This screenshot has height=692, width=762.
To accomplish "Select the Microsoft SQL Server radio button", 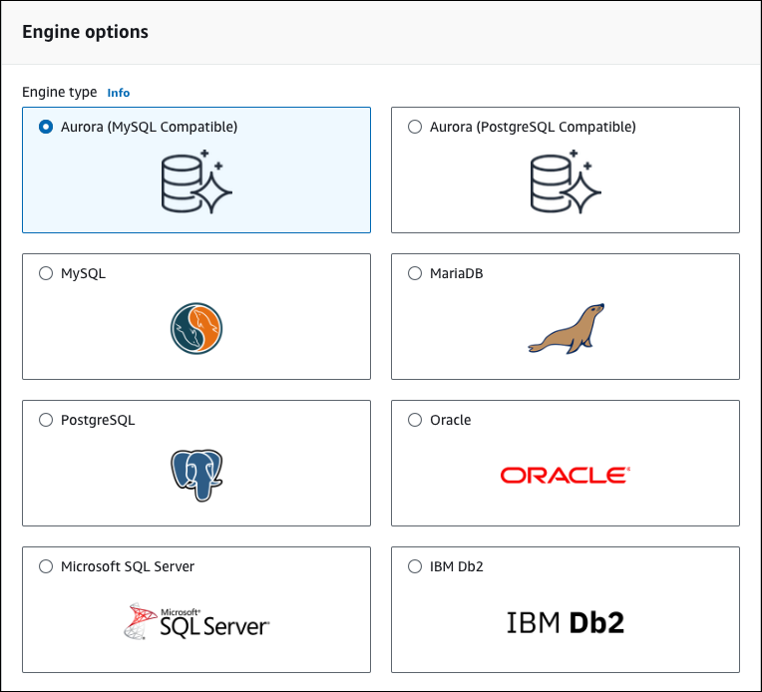I will [x=46, y=567].
